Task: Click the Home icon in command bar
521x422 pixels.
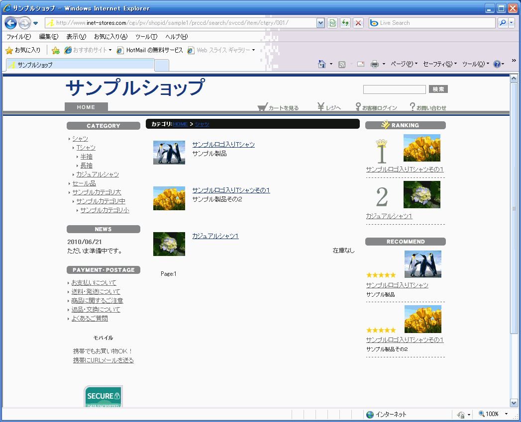Action: 322,64
